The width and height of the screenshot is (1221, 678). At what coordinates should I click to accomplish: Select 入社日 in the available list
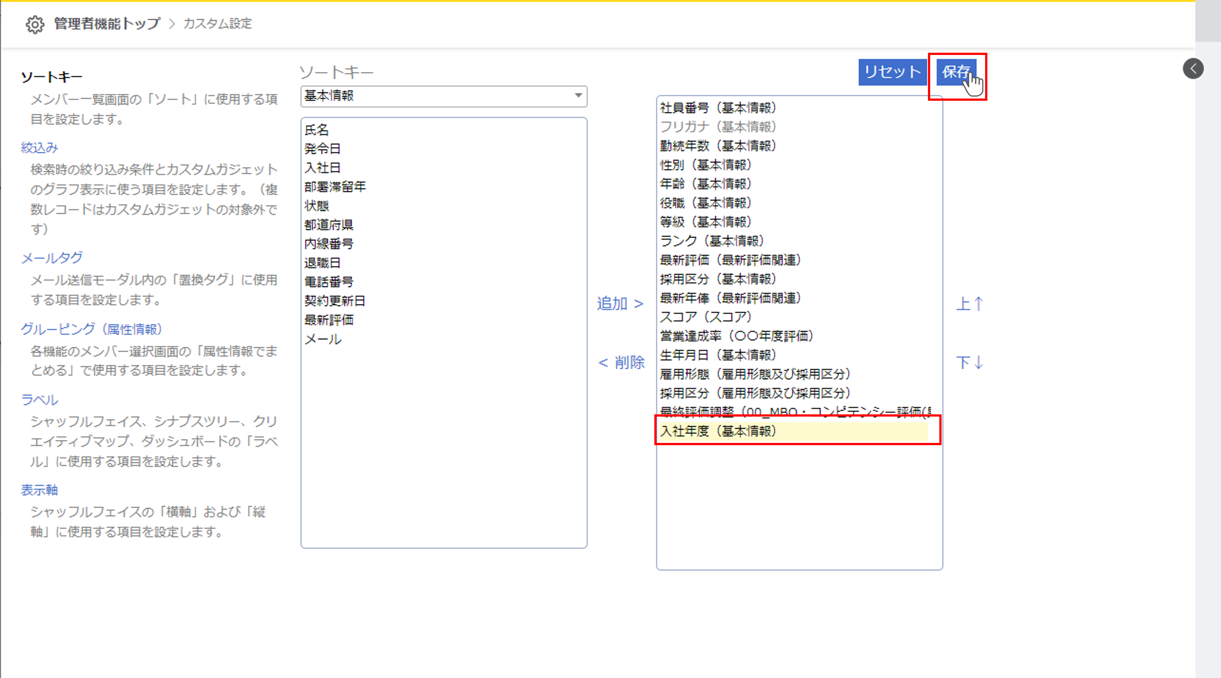pos(322,168)
